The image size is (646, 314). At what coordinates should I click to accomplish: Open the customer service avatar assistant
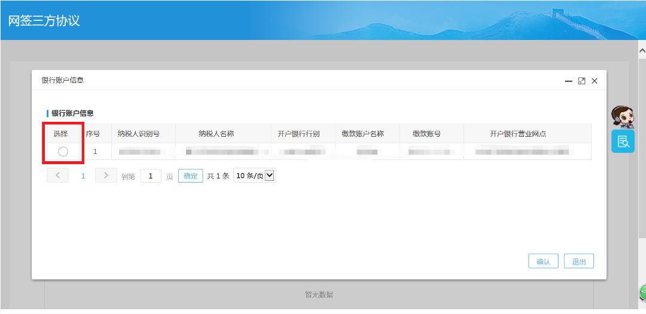[x=622, y=117]
